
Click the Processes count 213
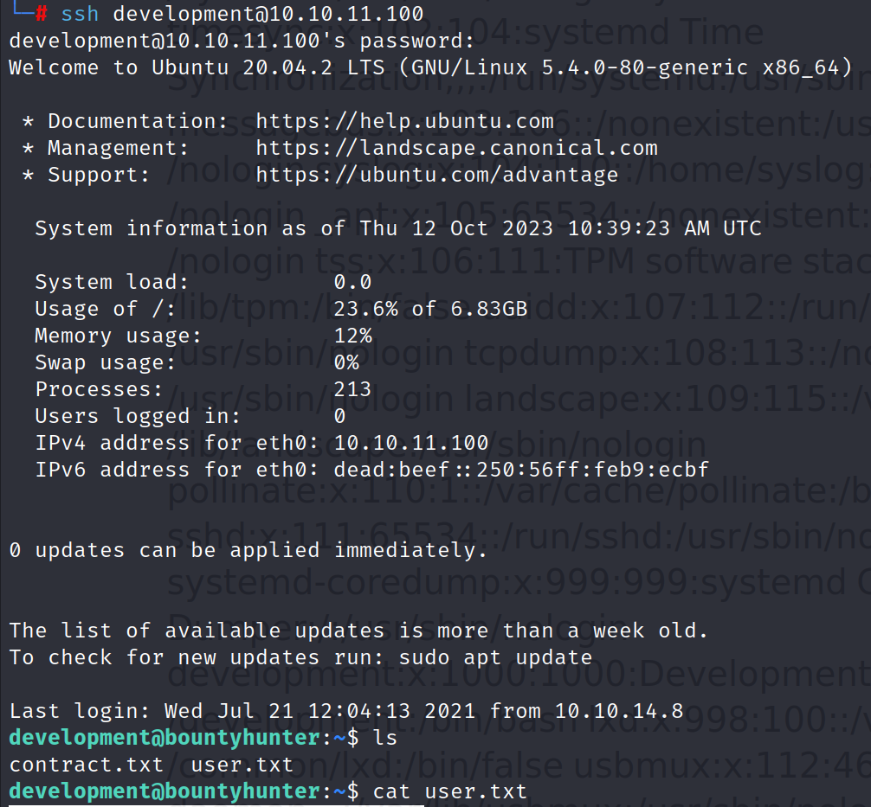[x=352, y=389]
